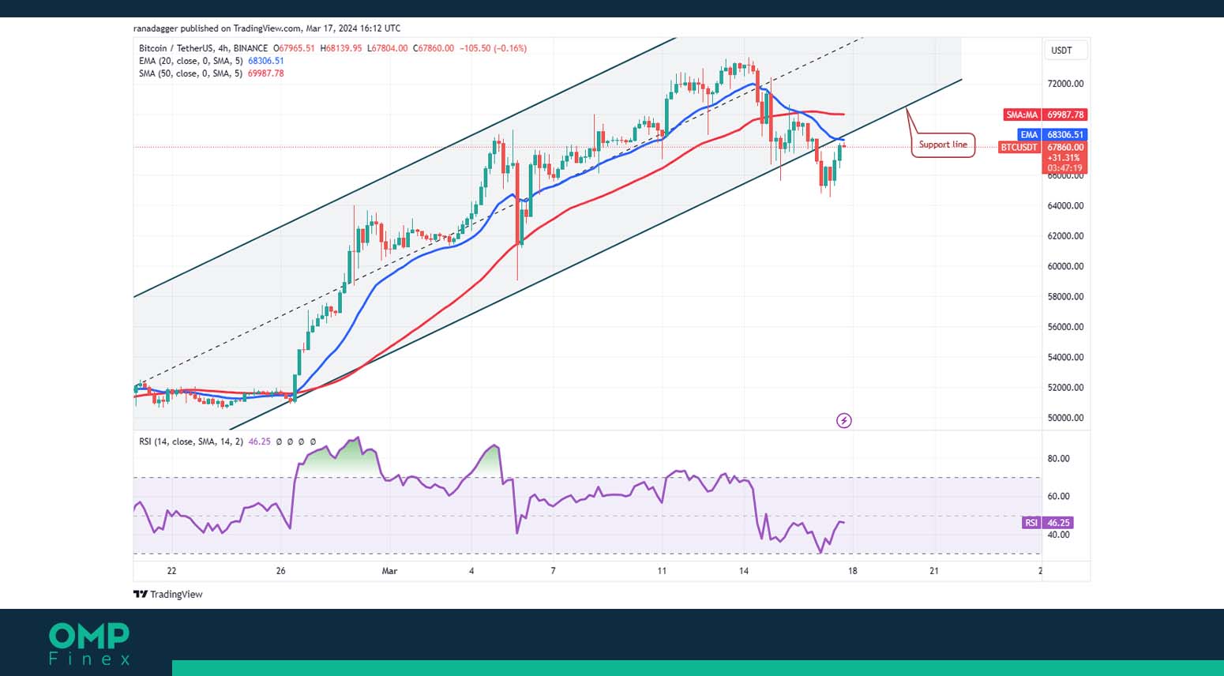Image resolution: width=1224 pixels, height=676 pixels.
Task: Click the '22' date label on the time axis
Action: pos(171,571)
